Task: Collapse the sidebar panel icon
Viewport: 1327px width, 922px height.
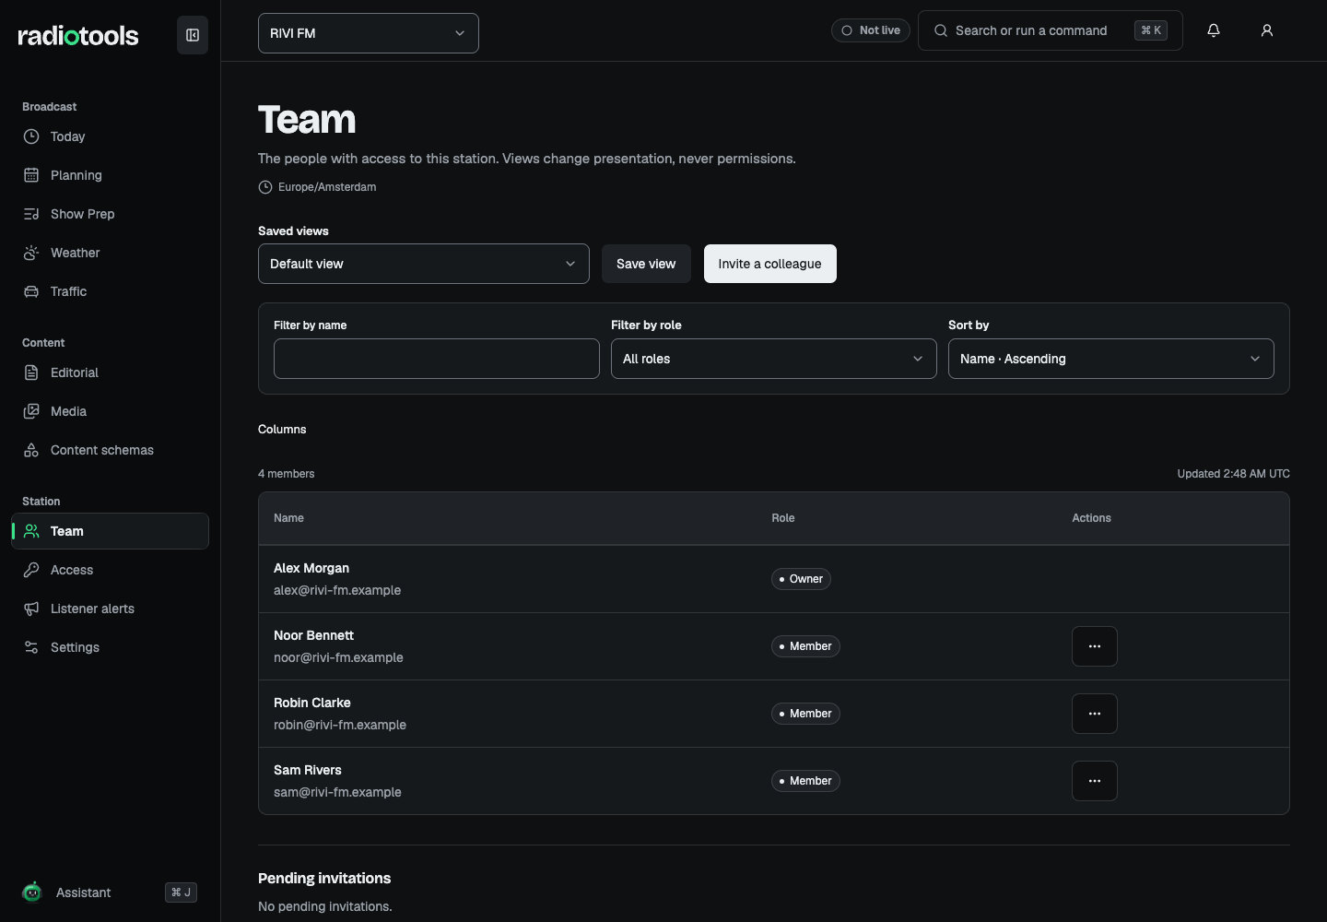Action: (x=193, y=35)
